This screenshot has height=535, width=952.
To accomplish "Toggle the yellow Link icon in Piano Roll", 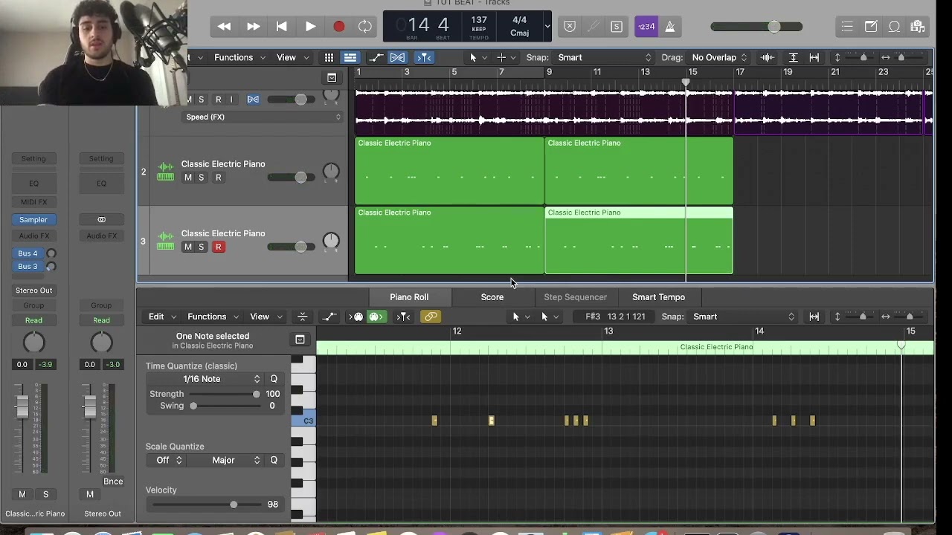I will (431, 317).
